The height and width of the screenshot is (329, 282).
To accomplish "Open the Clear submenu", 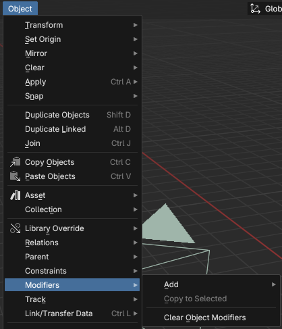I will coord(72,68).
